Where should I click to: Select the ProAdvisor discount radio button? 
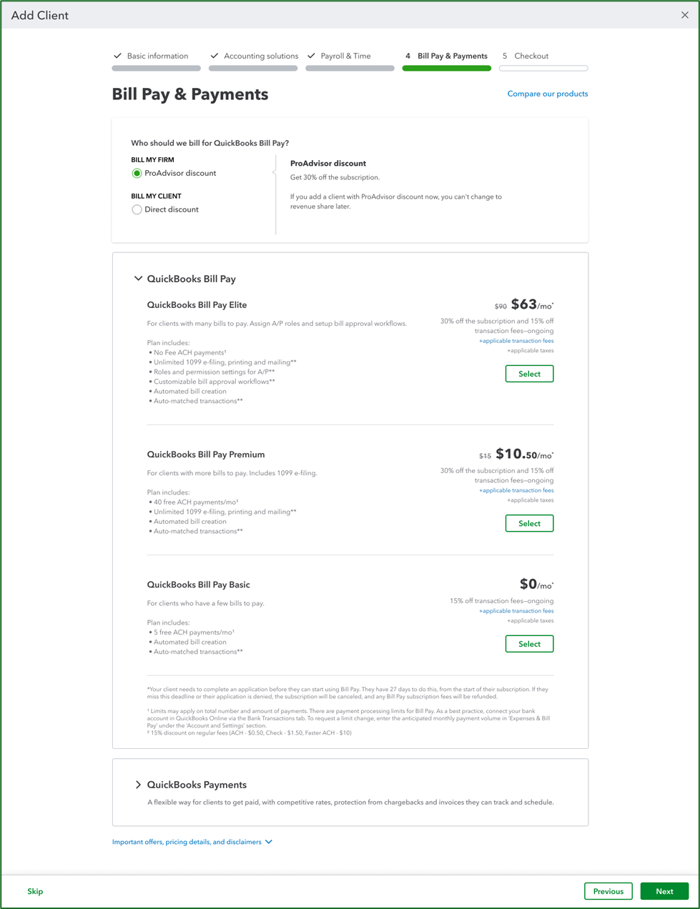coord(136,173)
